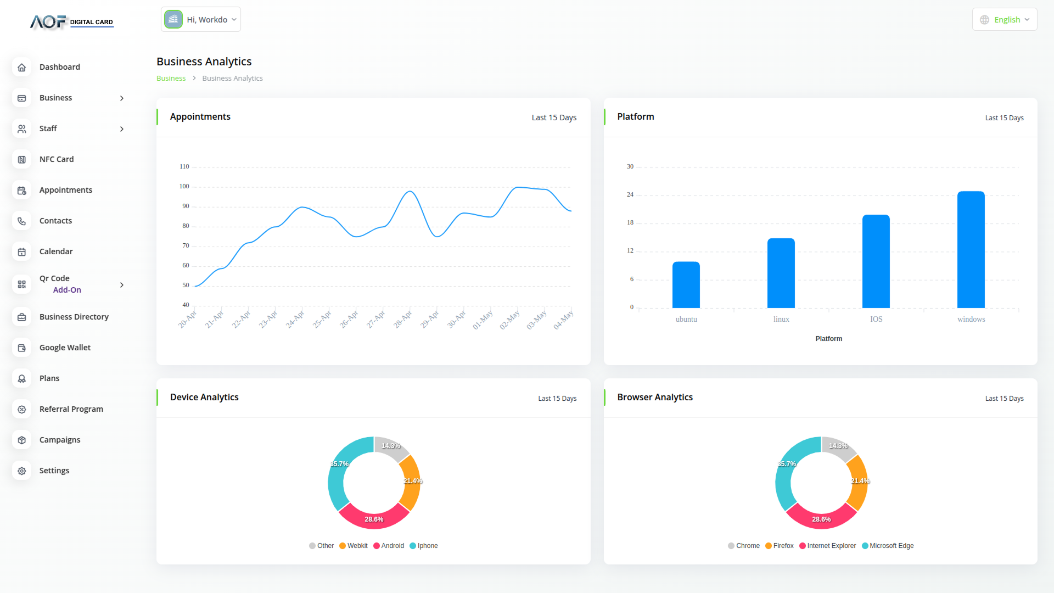Click the Dashboard home icon
This screenshot has height=593, width=1054.
coord(22,67)
